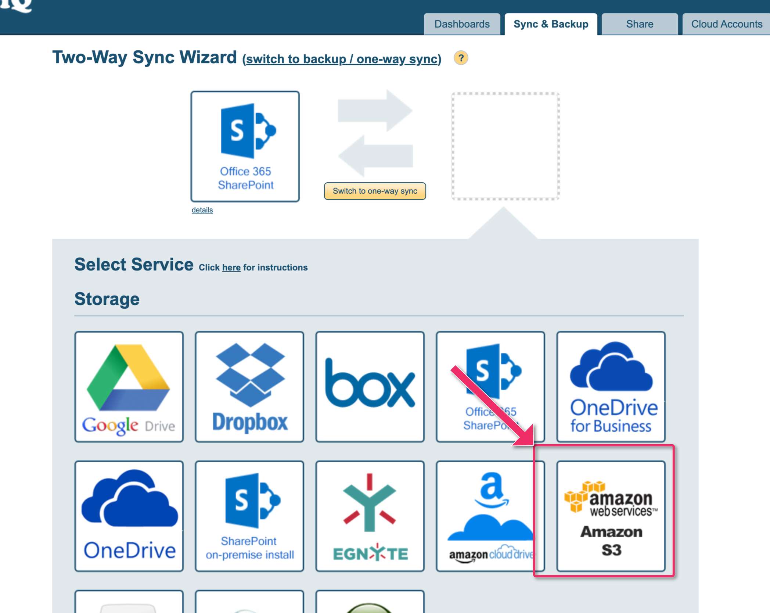Screen dimensions: 770x613
Task: Choose Amazon Cloud Drive tile
Action: (490, 516)
